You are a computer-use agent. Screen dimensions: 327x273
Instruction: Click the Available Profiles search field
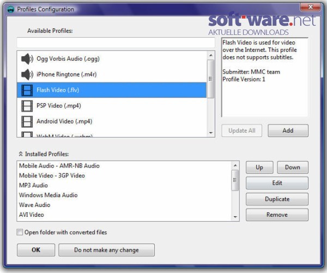(116, 43)
